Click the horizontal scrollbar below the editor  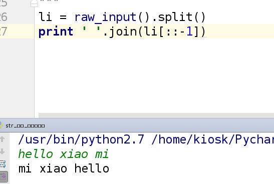(156, 115)
